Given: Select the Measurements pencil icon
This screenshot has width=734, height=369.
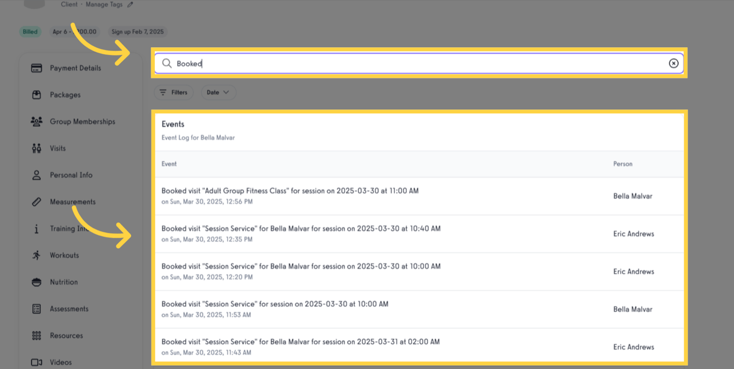Looking at the screenshot, I should pyautogui.click(x=36, y=201).
